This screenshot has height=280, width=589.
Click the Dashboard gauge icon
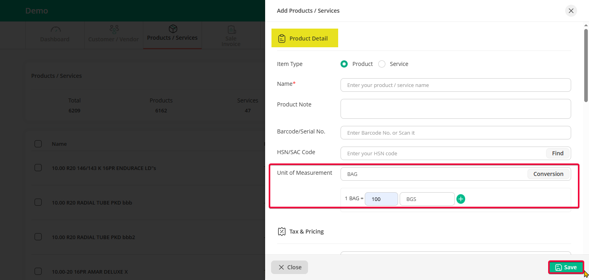(55, 30)
